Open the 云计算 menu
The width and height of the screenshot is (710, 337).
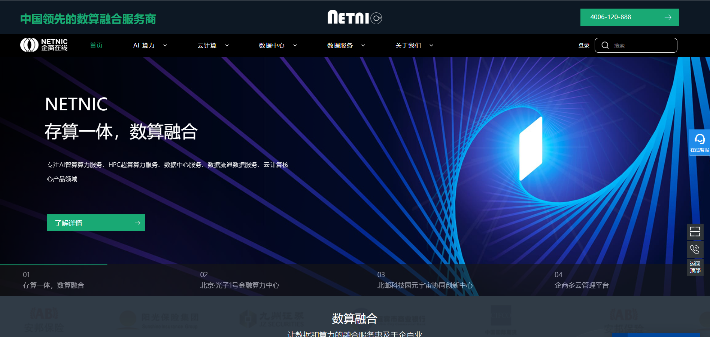pyautogui.click(x=207, y=45)
